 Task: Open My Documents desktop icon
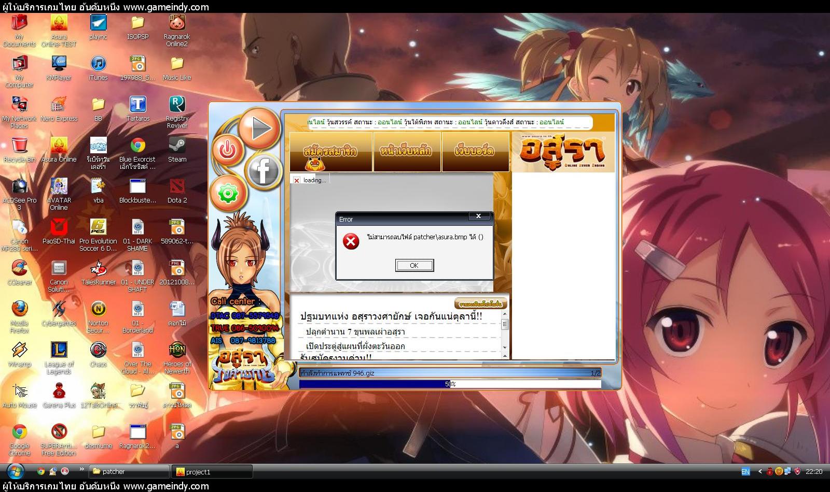(19, 31)
